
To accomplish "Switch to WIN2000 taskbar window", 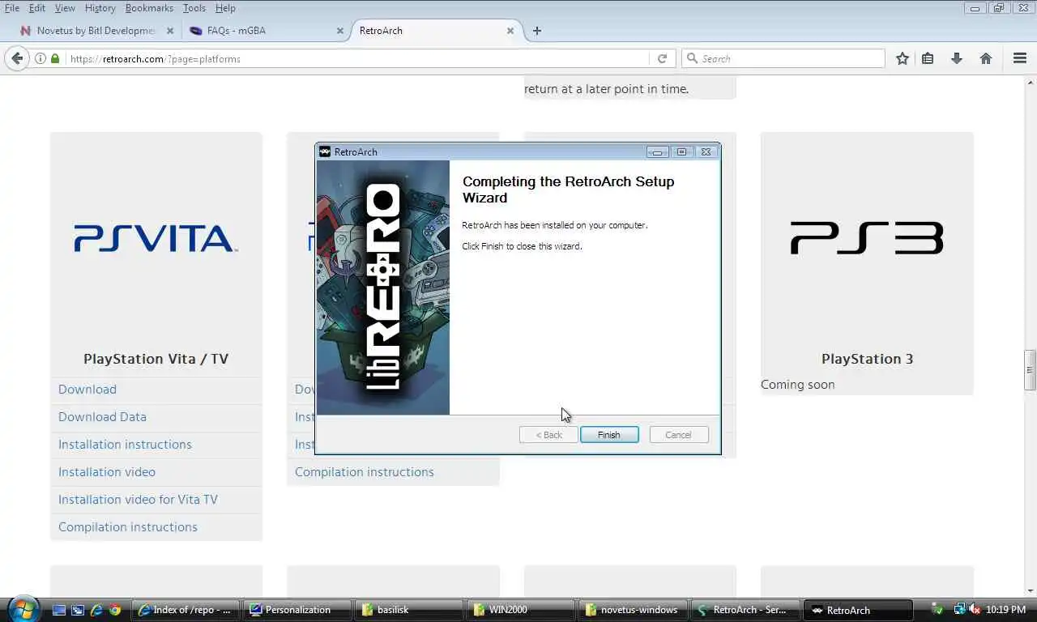I will [x=523, y=610].
